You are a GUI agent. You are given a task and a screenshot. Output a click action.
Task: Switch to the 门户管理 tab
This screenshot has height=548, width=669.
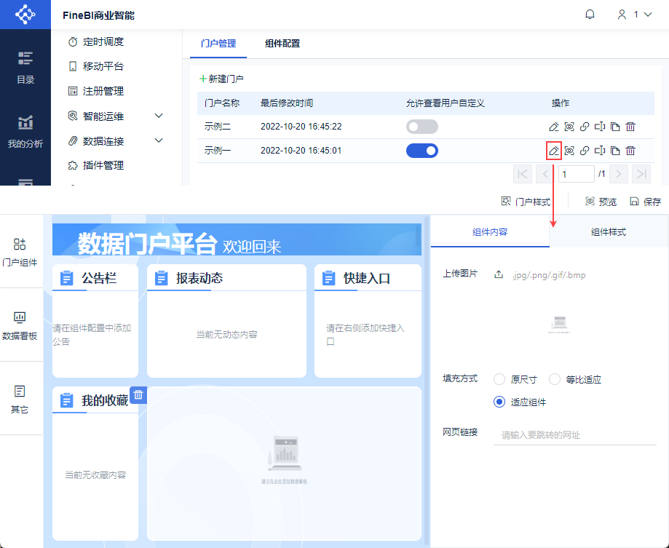(218, 44)
